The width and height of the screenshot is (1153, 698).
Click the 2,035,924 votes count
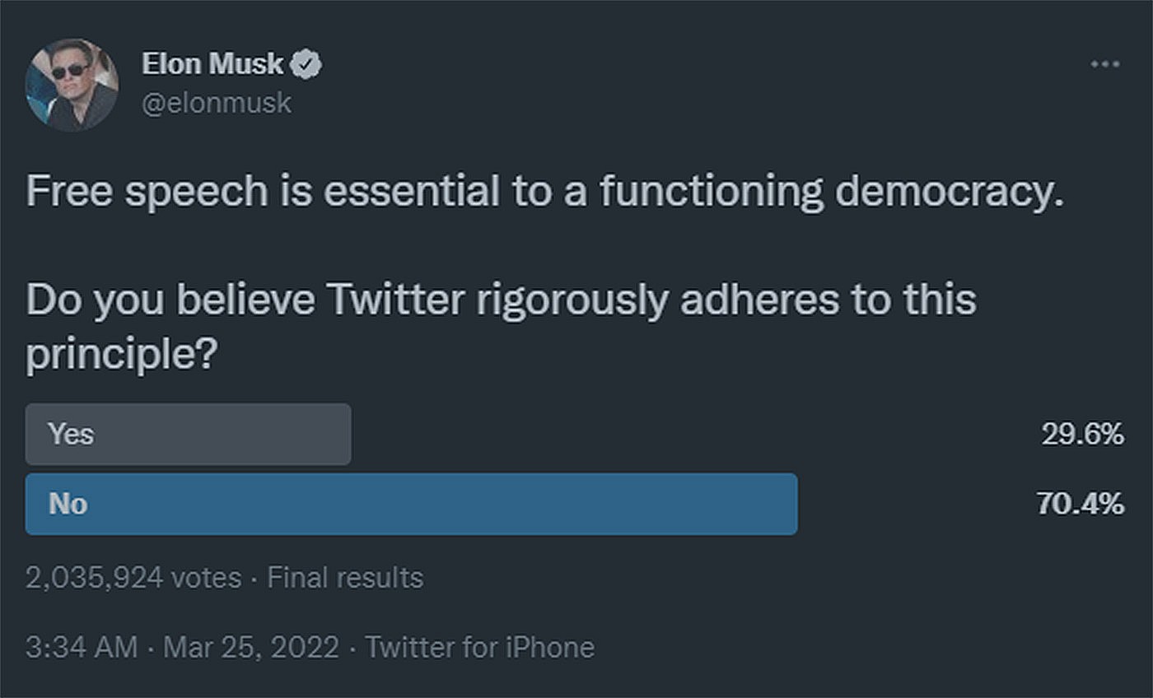coord(133,578)
